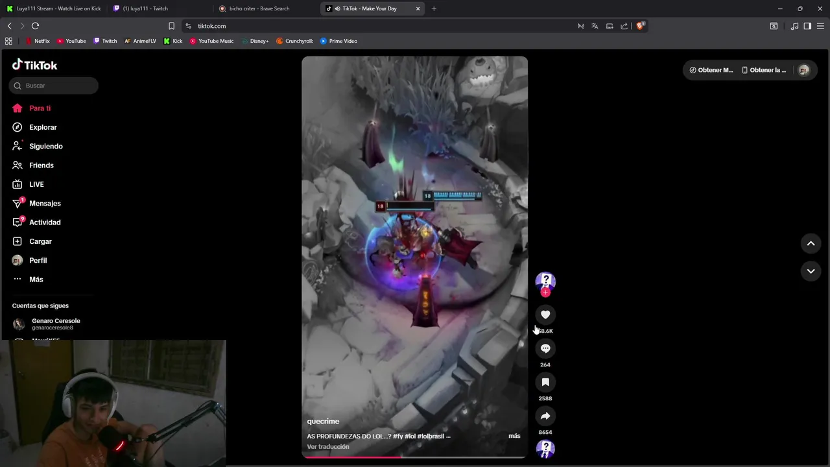Reload the current page
This screenshot has height=467, width=830.
coord(35,26)
